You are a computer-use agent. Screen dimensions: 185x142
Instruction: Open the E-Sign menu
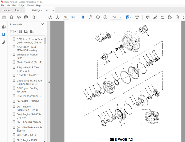point(21,5)
